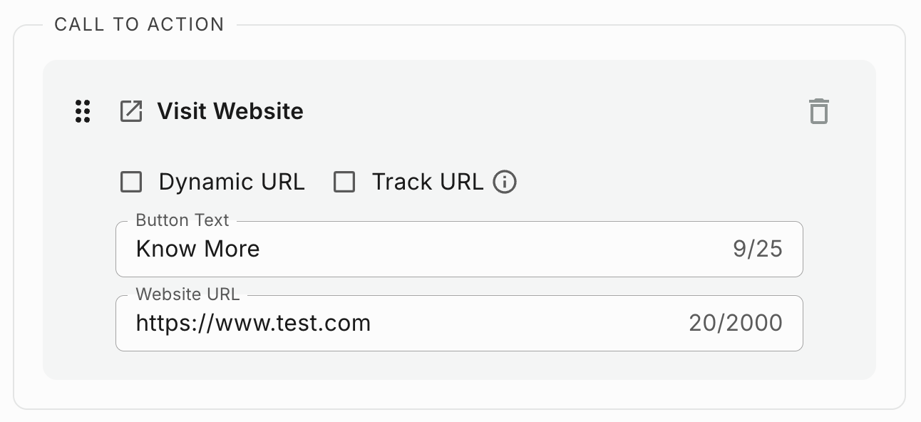The height and width of the screenshot is (422, 921).
Task: Click the 20/2000 character counter
Action: point(735,324)
